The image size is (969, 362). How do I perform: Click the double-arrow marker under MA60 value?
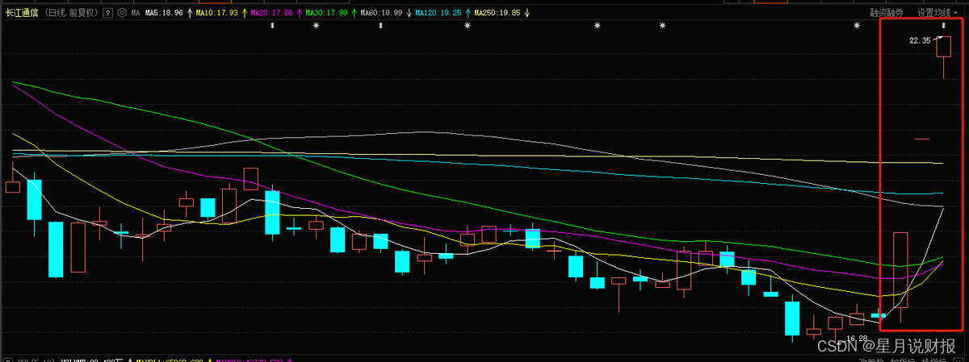pos(380,26)
